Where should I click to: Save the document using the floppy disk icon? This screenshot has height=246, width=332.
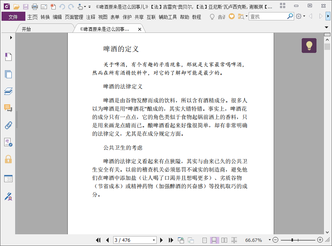(26, 7)
